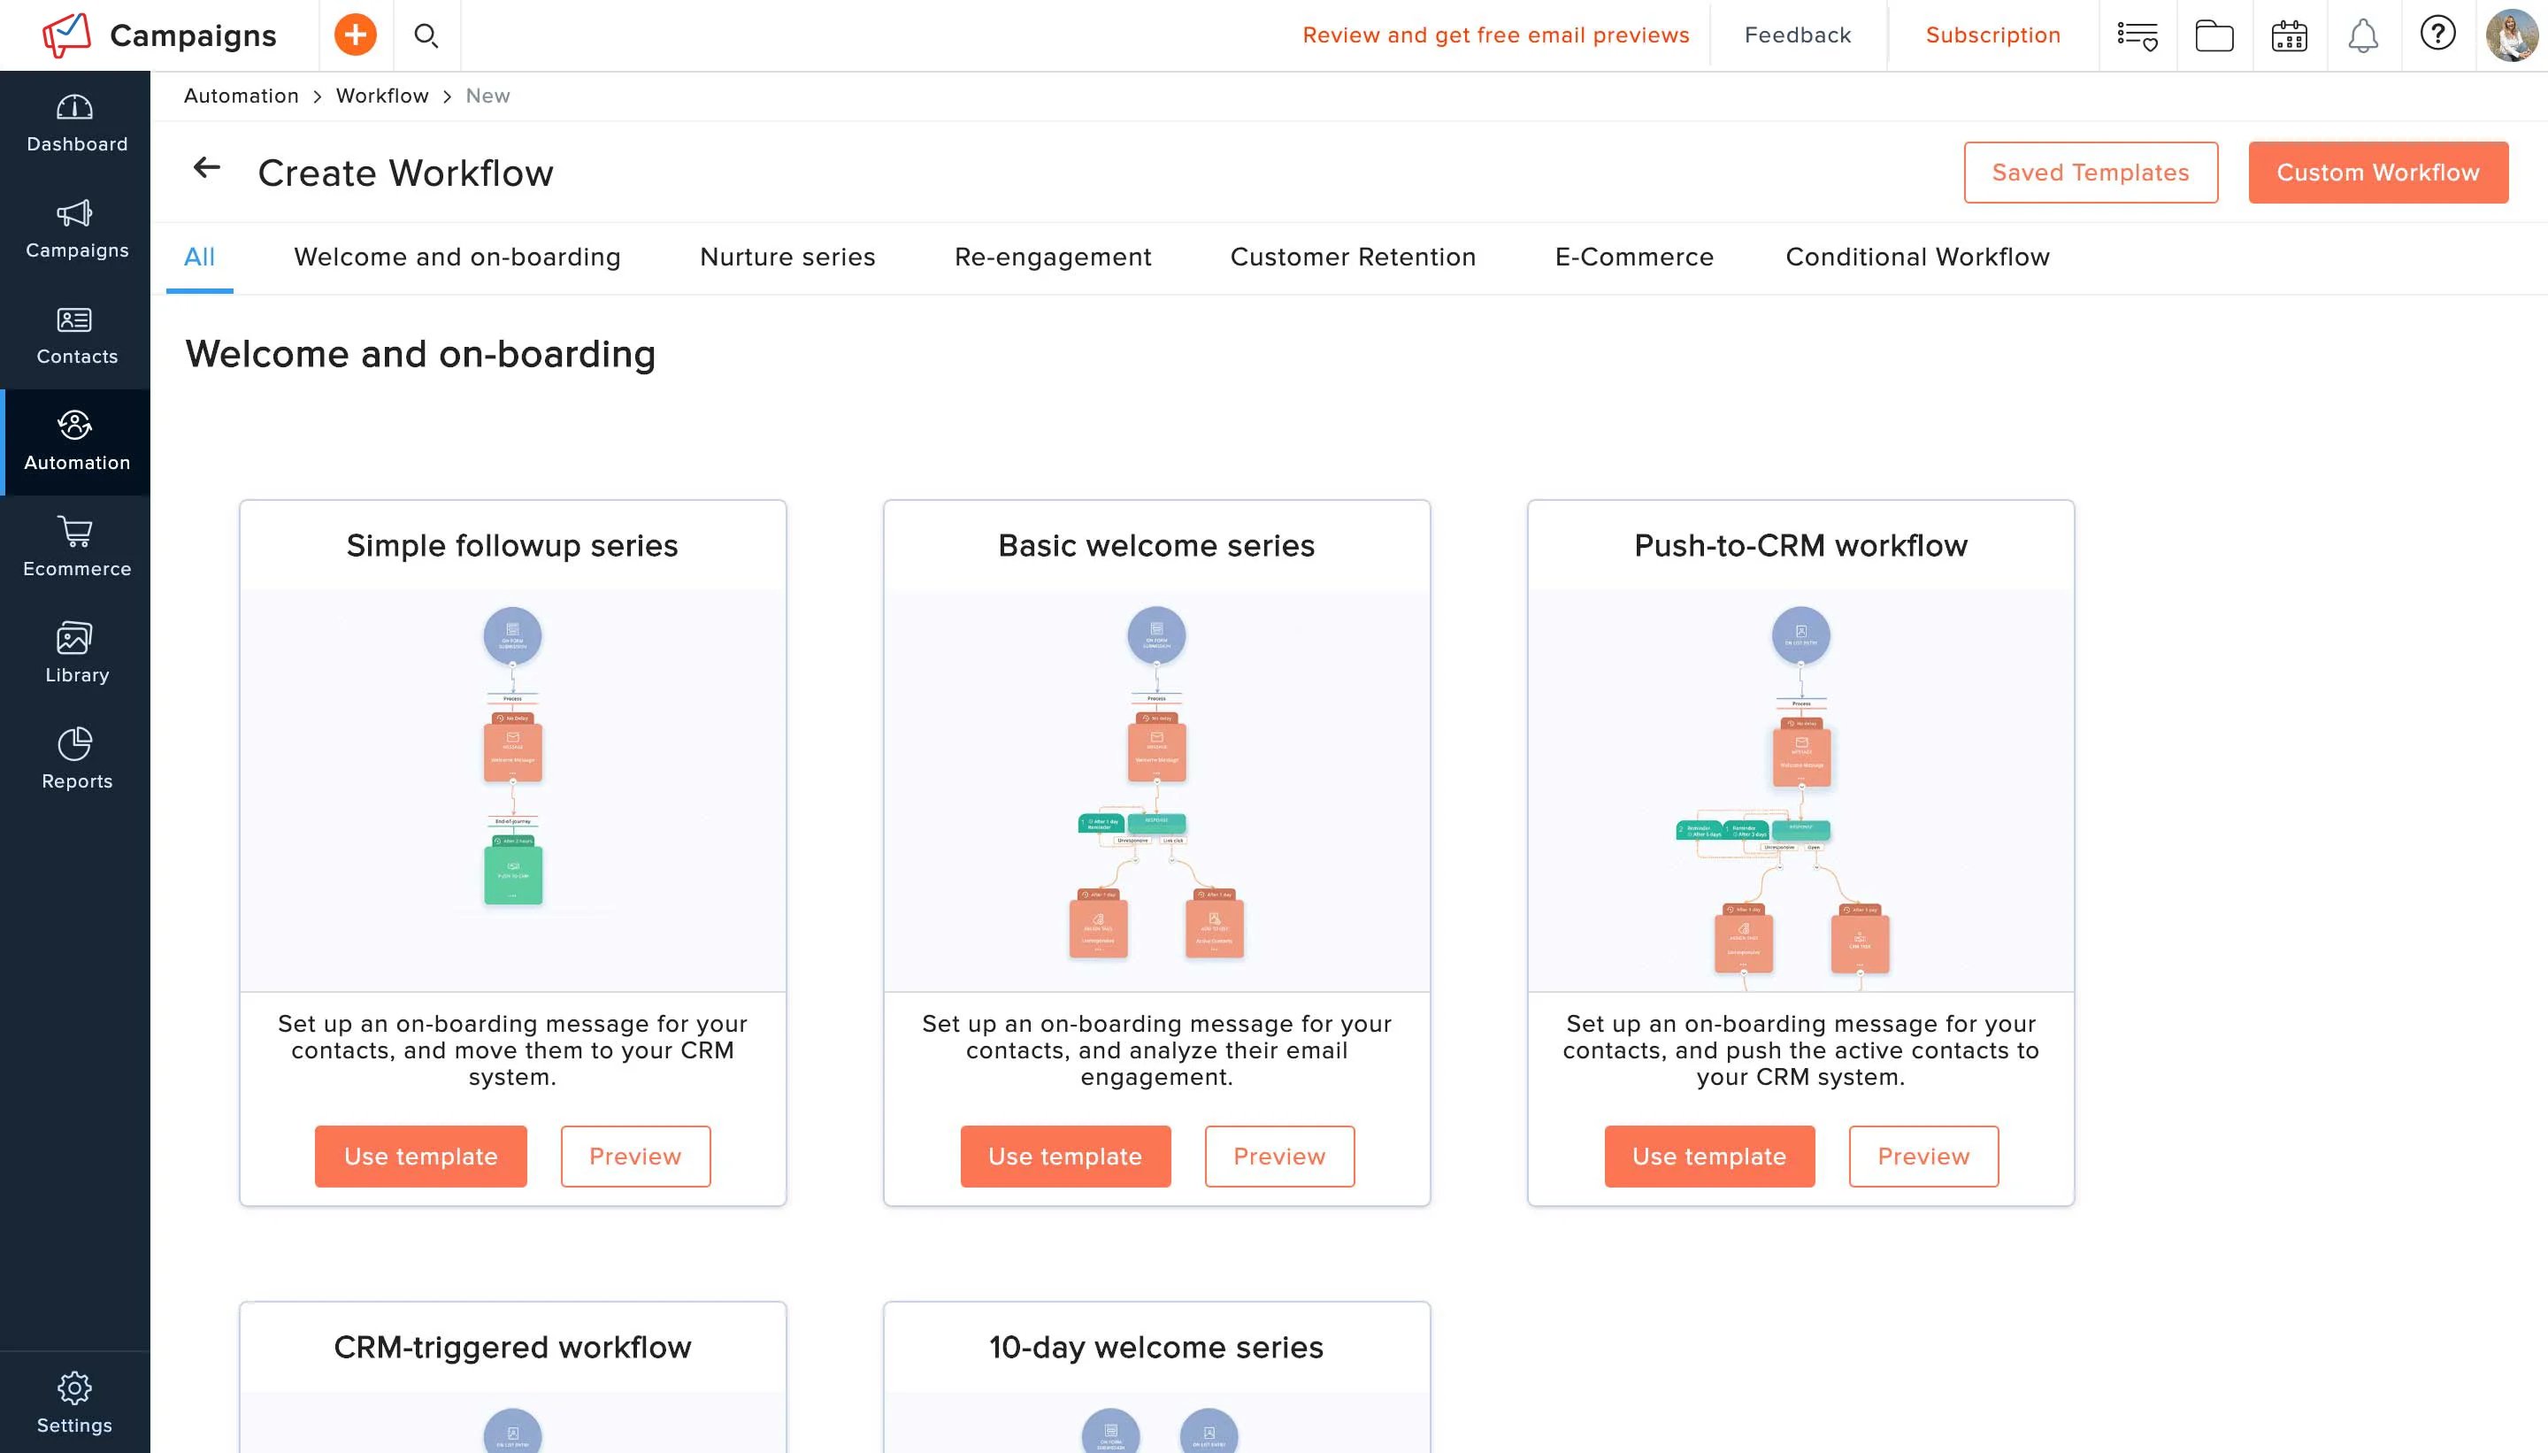Click the Custom Workflow button

(2377, 172)
